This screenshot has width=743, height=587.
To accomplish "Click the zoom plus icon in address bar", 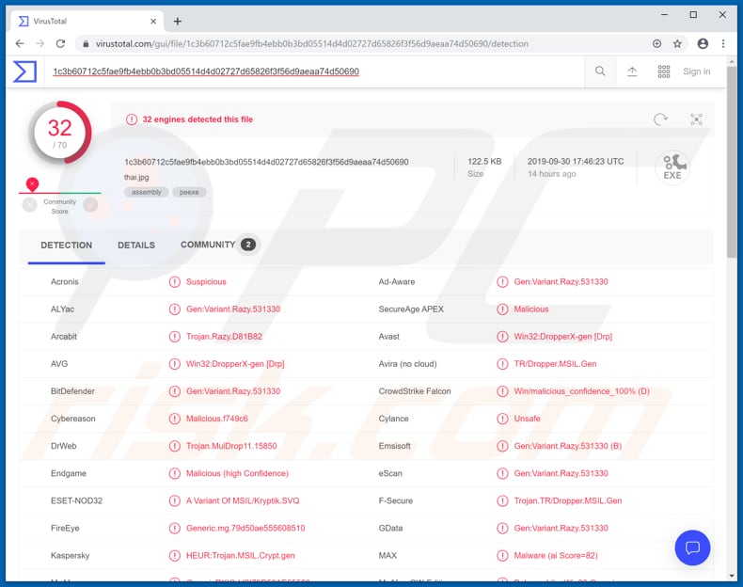I will coord(656,43).
